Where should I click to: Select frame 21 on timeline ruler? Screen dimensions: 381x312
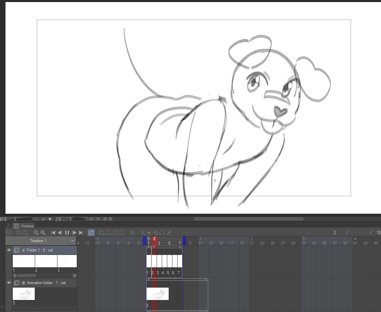252,243
